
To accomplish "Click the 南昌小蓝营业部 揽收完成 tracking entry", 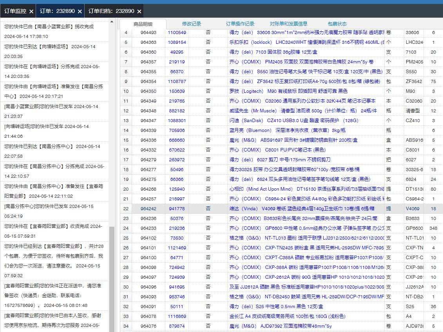I will point(54,32).
